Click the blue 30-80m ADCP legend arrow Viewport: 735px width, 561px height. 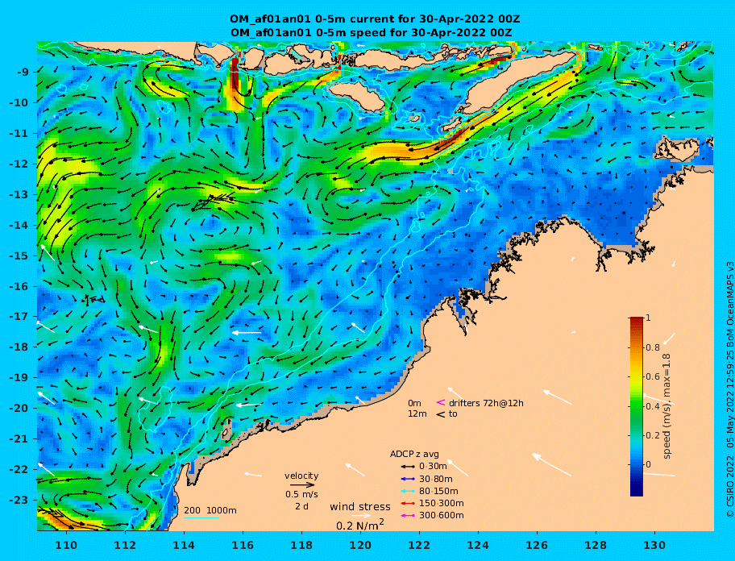pyautogui.click(x=407, y=479)
